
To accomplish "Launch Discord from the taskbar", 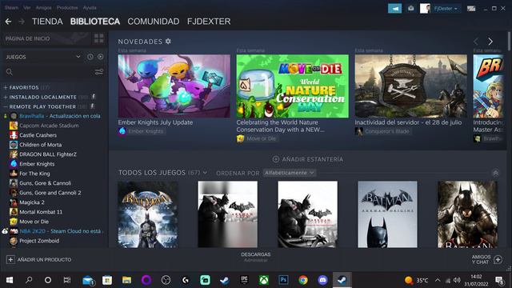I will (322, 280).
